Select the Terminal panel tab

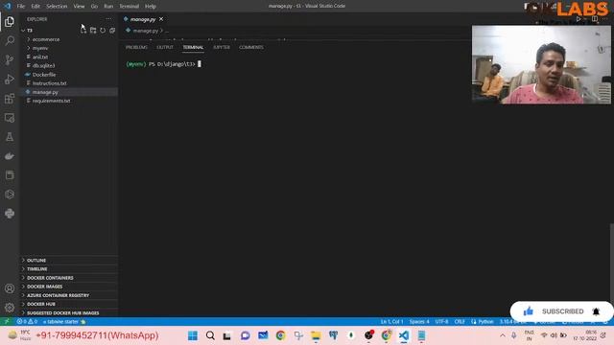click(193, 47)
